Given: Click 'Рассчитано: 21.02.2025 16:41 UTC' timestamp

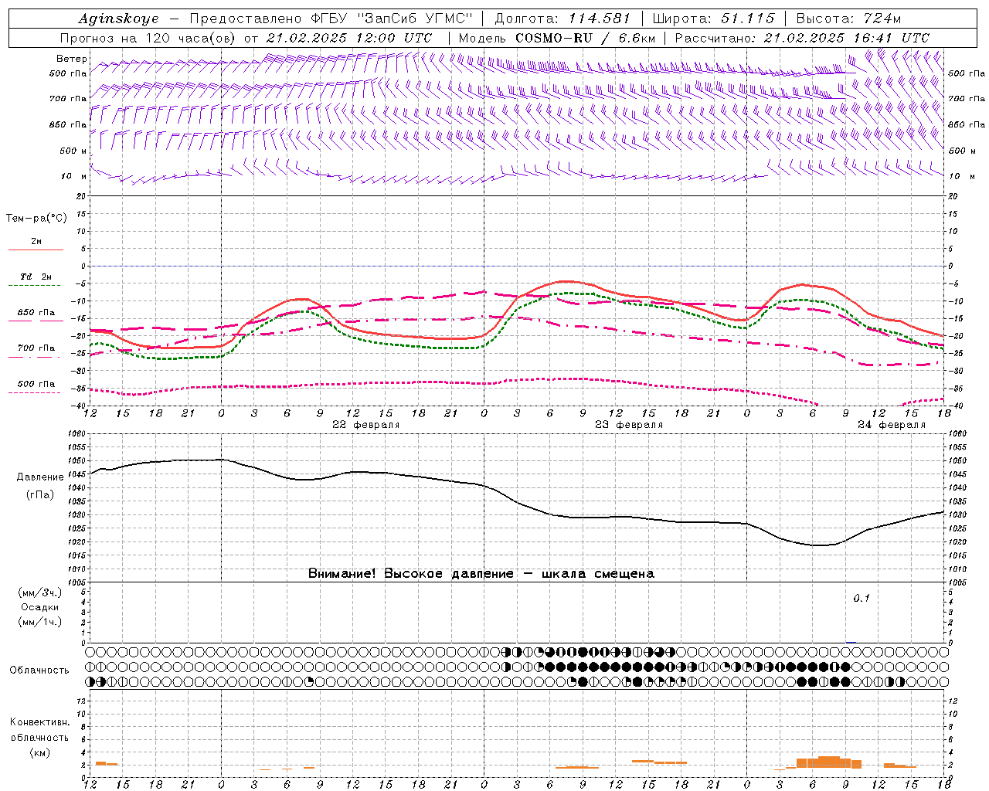Looking at the screenshot, I should pos(802,38).
